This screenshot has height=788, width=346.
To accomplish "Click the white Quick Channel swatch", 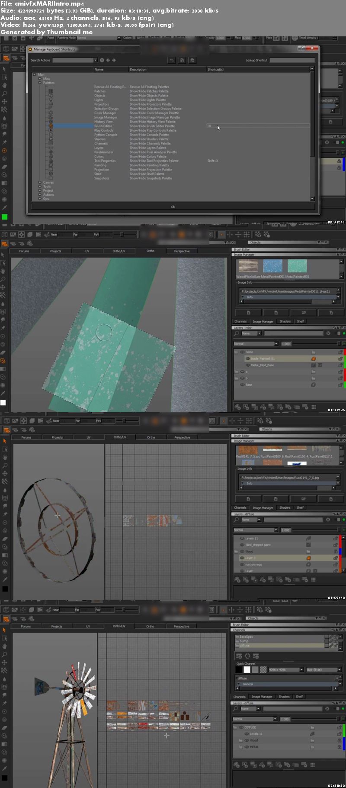I will point(247,670).
